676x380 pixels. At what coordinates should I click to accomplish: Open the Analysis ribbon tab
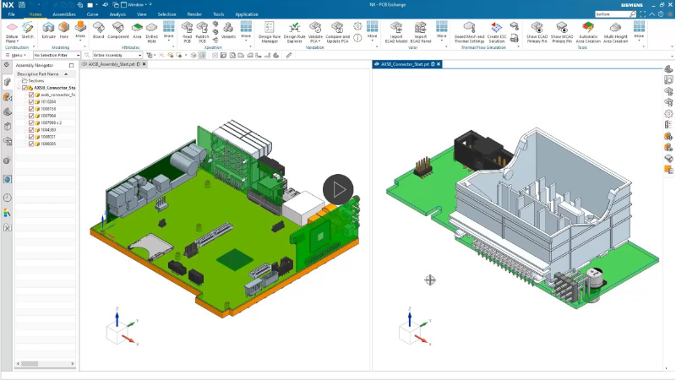[117, 14]
